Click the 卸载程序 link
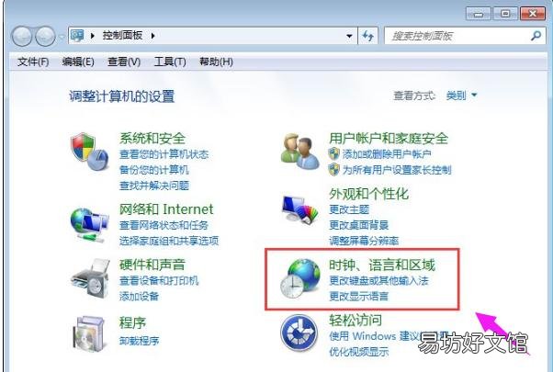Image resolution: width=553 pixels, height=372 pixels. point(139,341)
